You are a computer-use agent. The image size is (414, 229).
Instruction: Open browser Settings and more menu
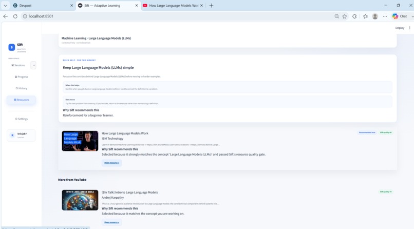(385, 16)
